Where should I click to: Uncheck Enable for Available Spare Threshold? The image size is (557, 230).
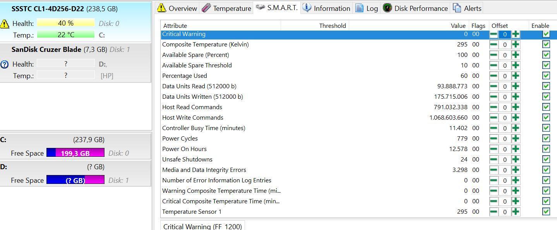[546, 65]
